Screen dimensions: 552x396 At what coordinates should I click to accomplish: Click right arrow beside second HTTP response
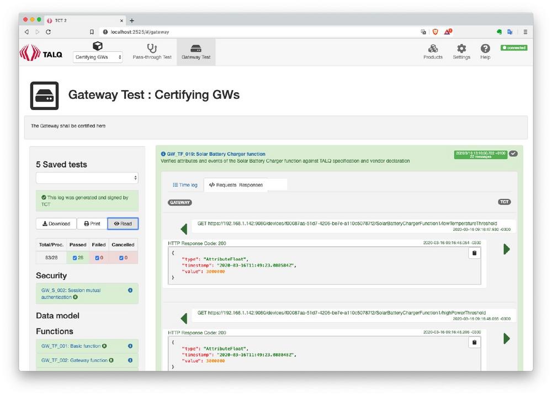click(x=507, y=339)
